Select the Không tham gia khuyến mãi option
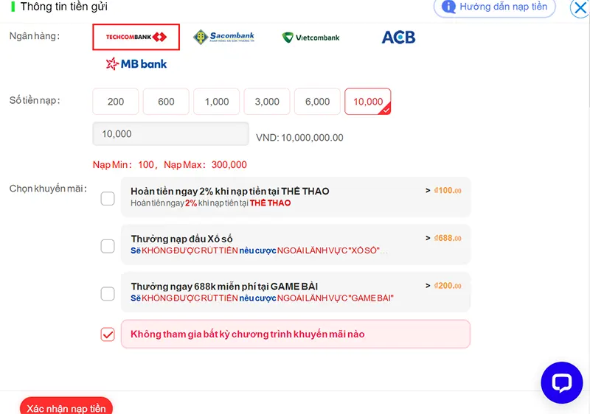The image size is (590, 414). pyautogui.click(x=296, y=334)
